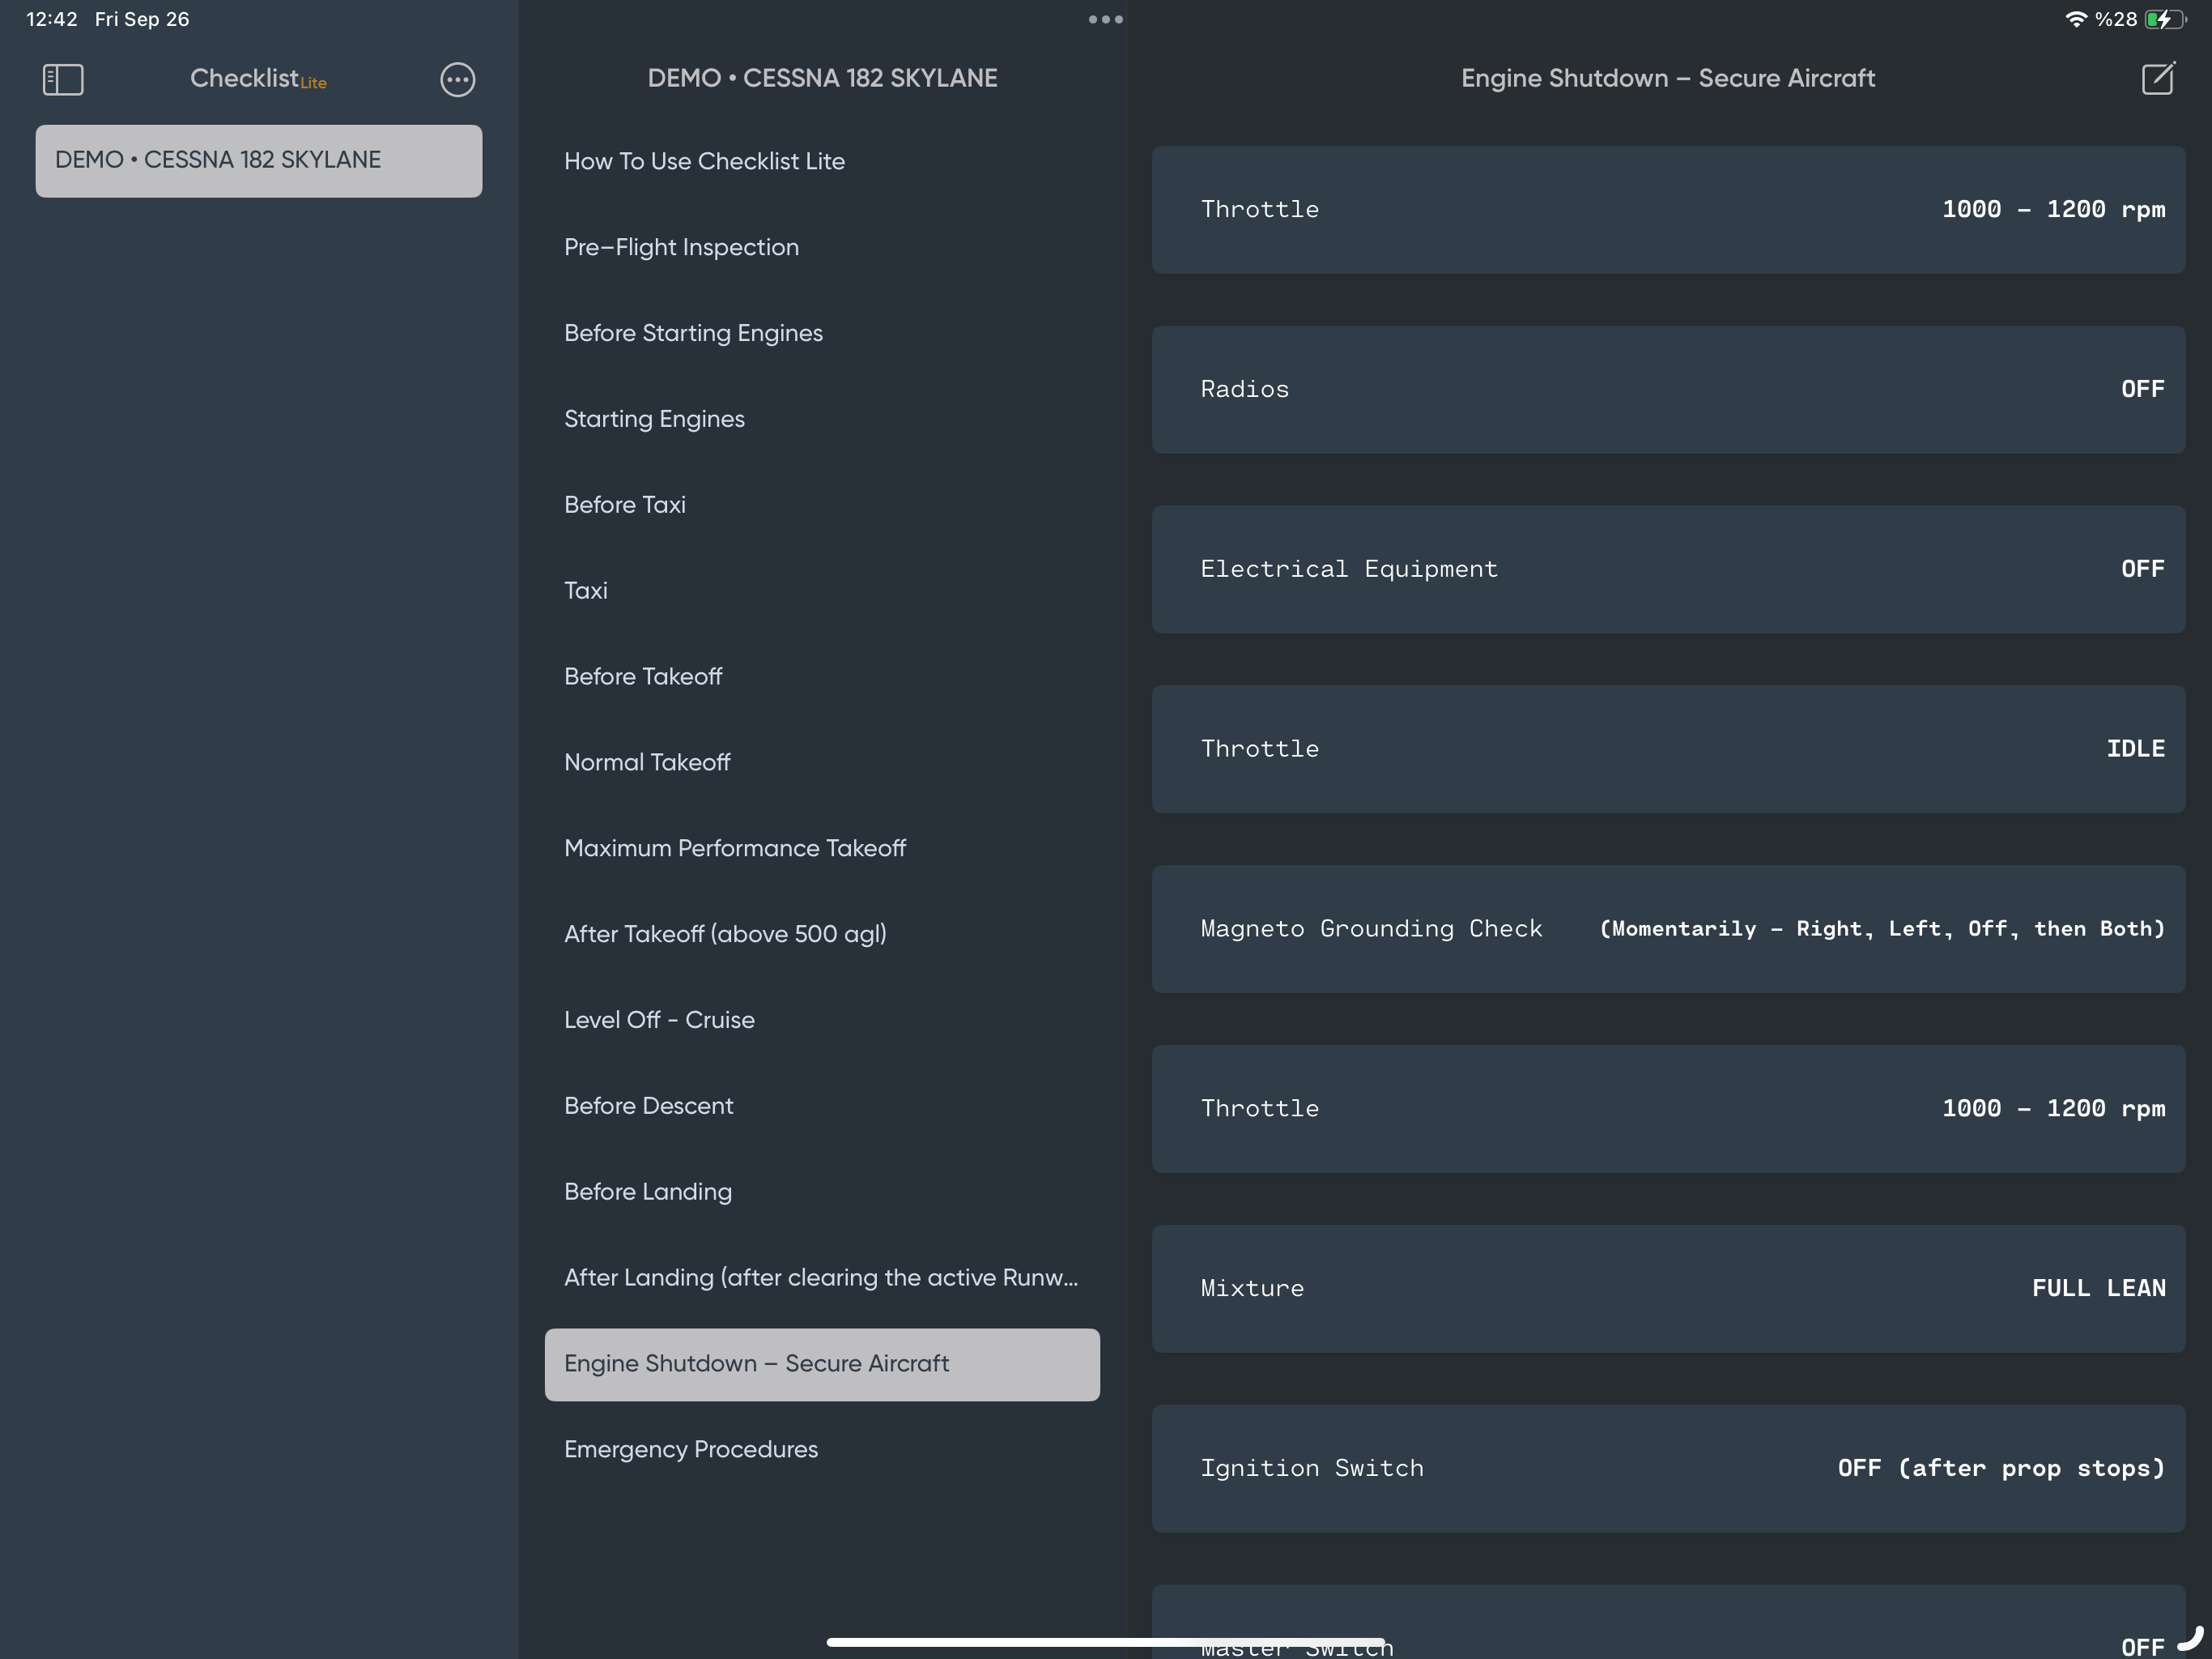This screenshot has height=1659, width=2212.
Task: Tap the DEMO • CESSNA 182 SKYLANE column header
Action: pos(822,78)
